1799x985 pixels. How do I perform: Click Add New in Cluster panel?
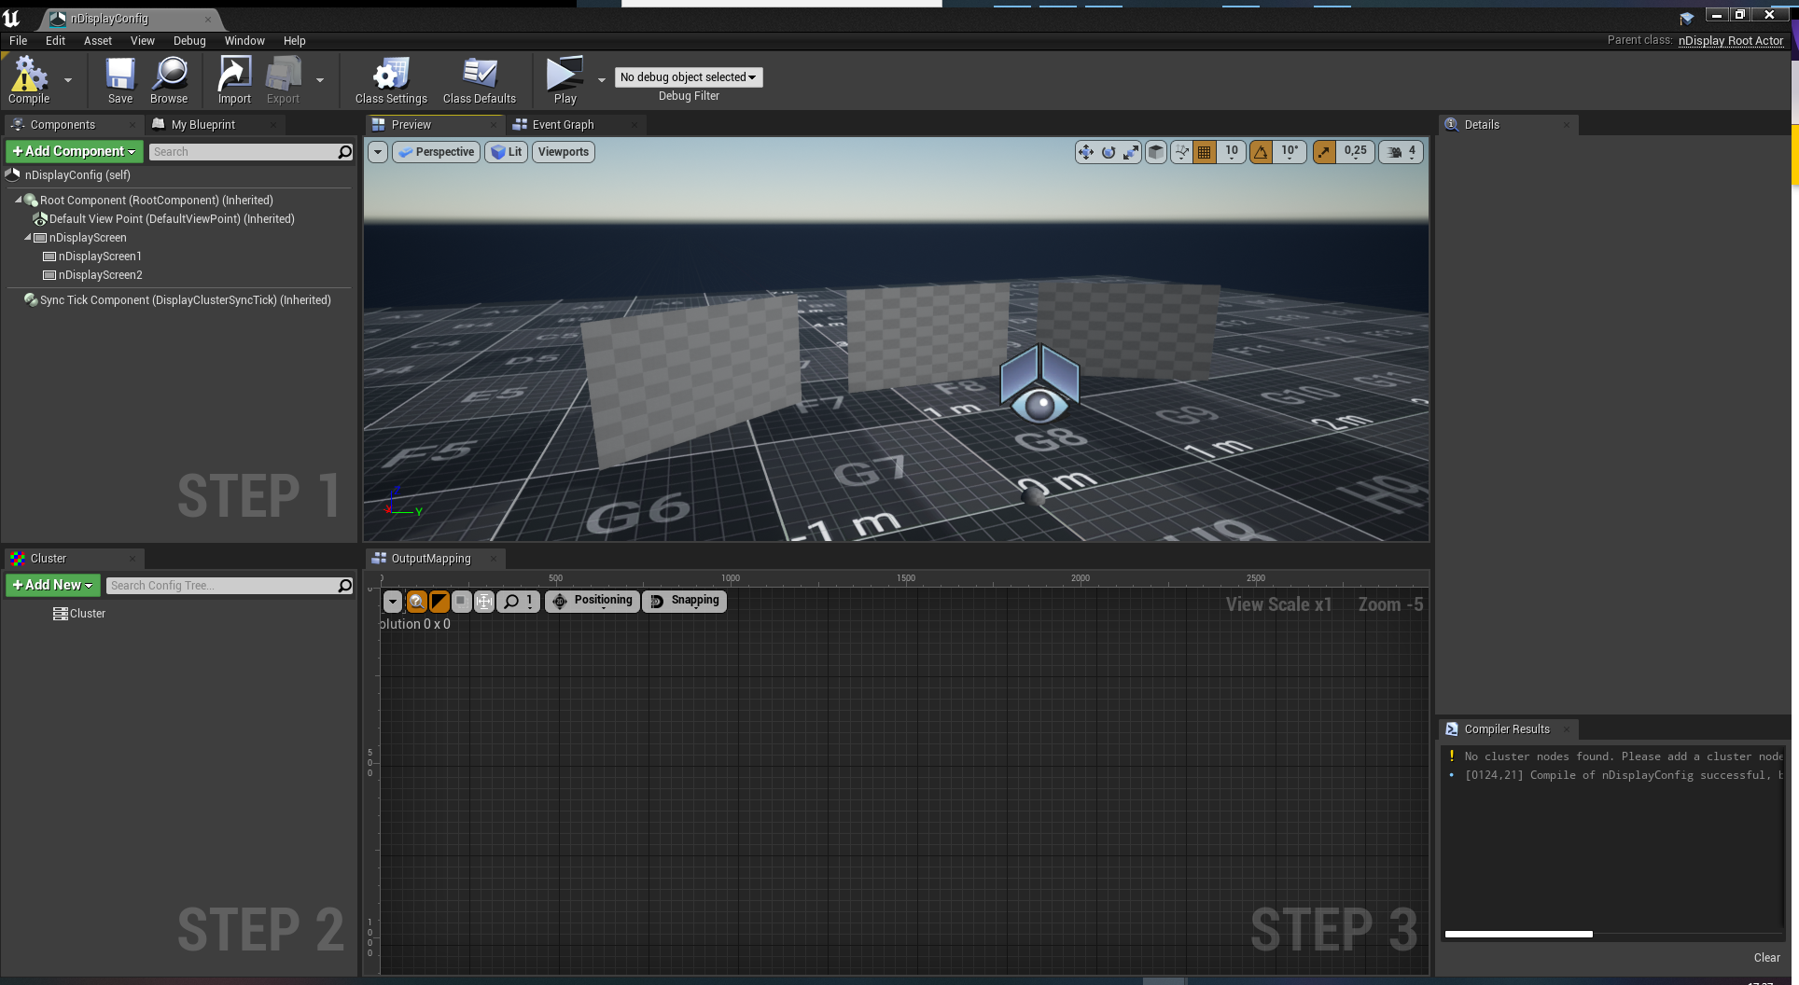click(53, 585)
